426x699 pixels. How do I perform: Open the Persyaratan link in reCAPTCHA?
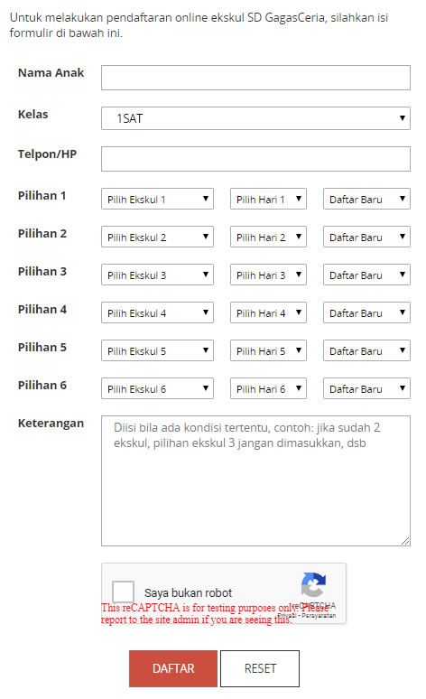319,616
